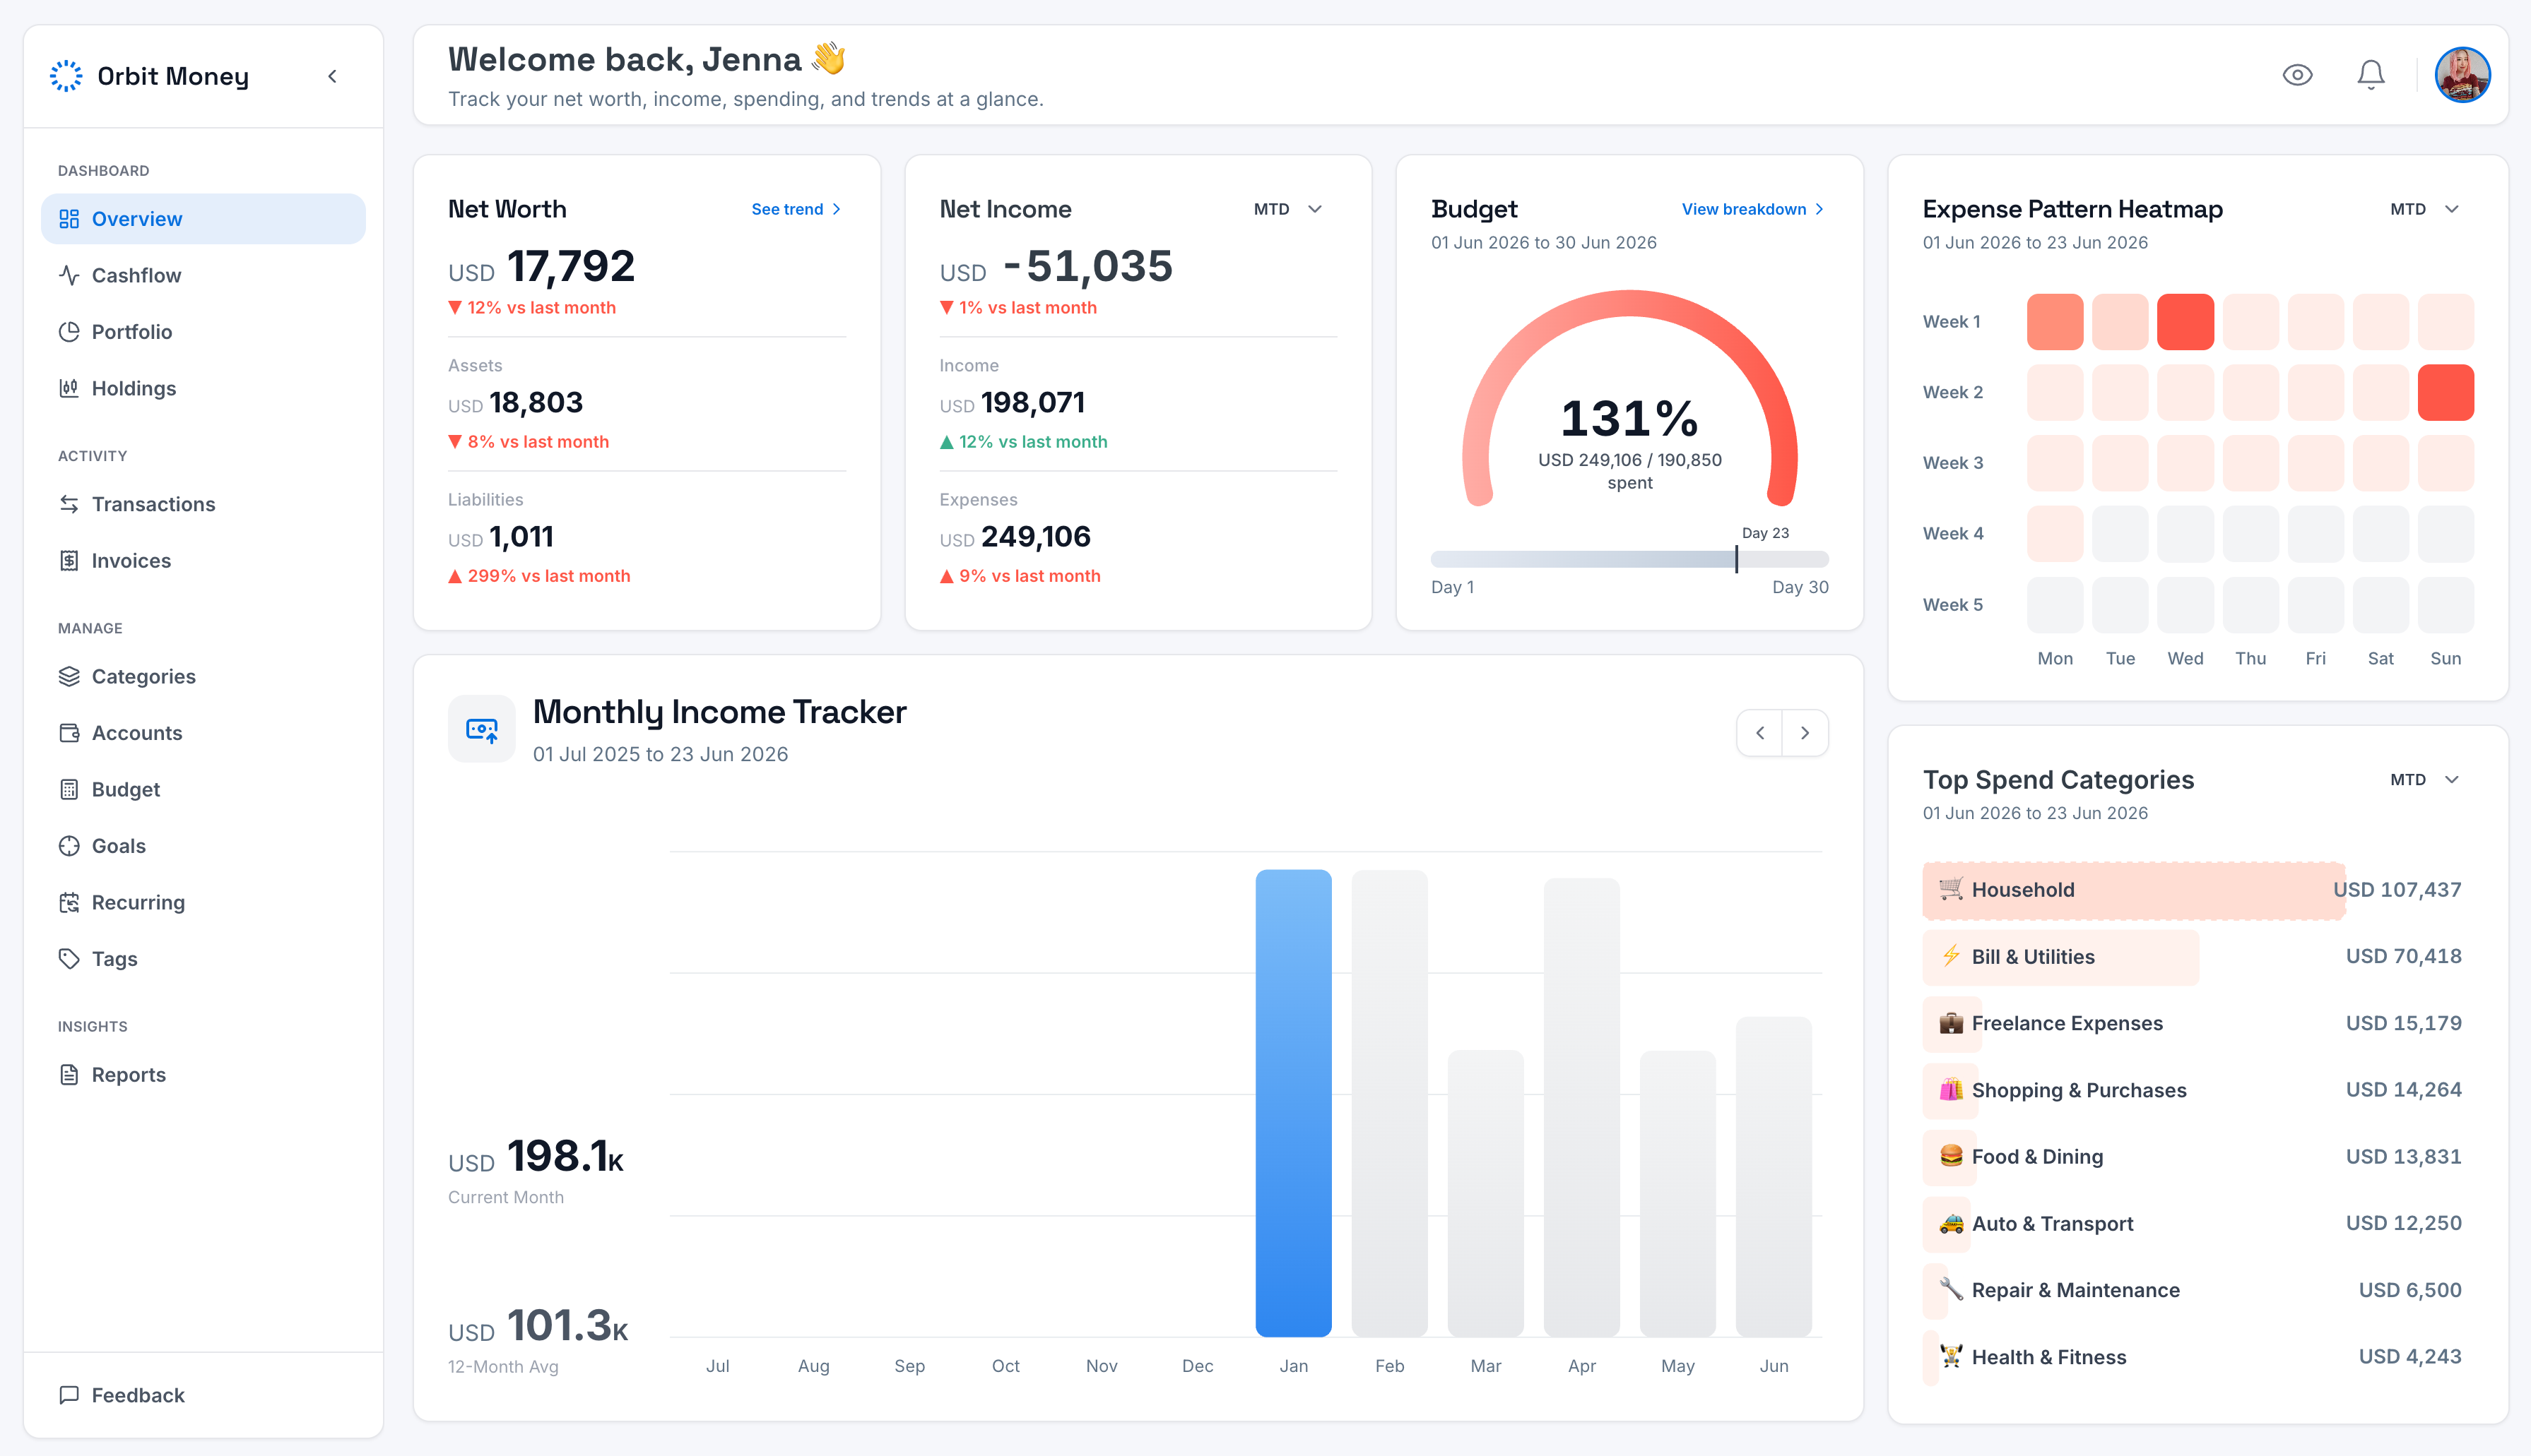Click the Overview grid icon
This screenshot has height=1456, width=2531.
[x=69, y=219]
